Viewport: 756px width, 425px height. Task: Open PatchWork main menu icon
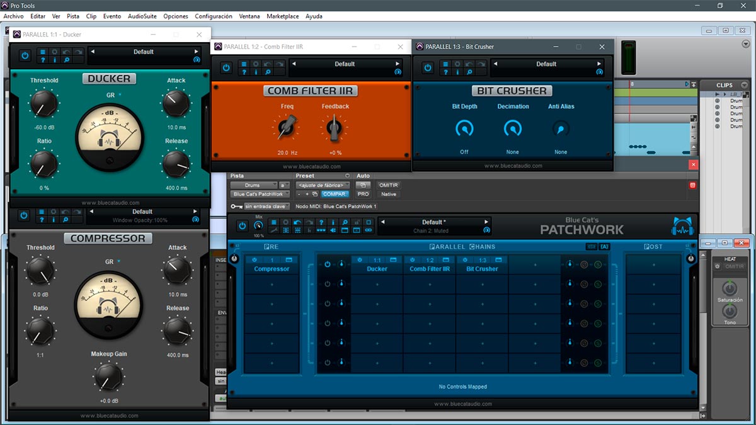(273, 222)
